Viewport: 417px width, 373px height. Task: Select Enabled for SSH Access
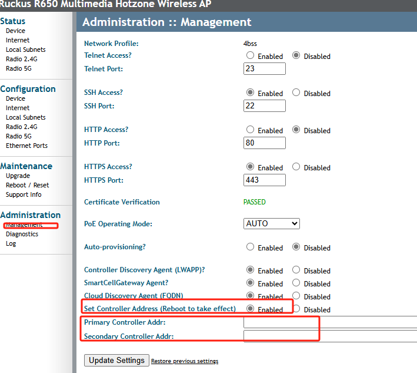[250, 93]
